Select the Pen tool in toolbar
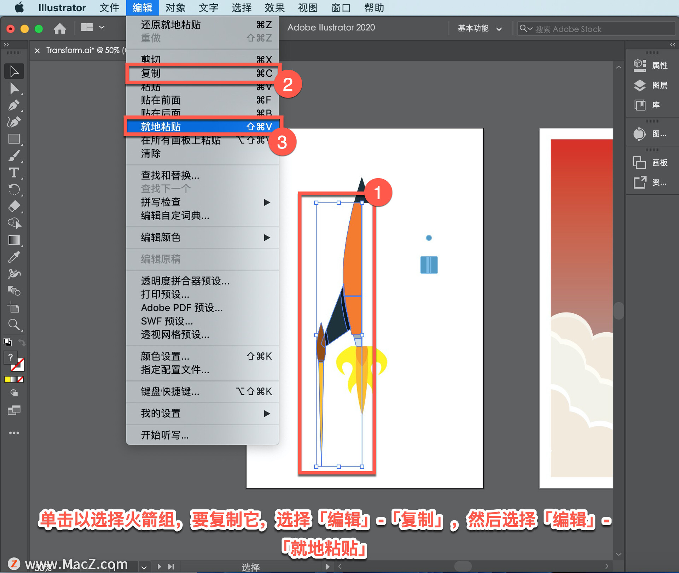 pyautogui.click(x=14, y=105)
